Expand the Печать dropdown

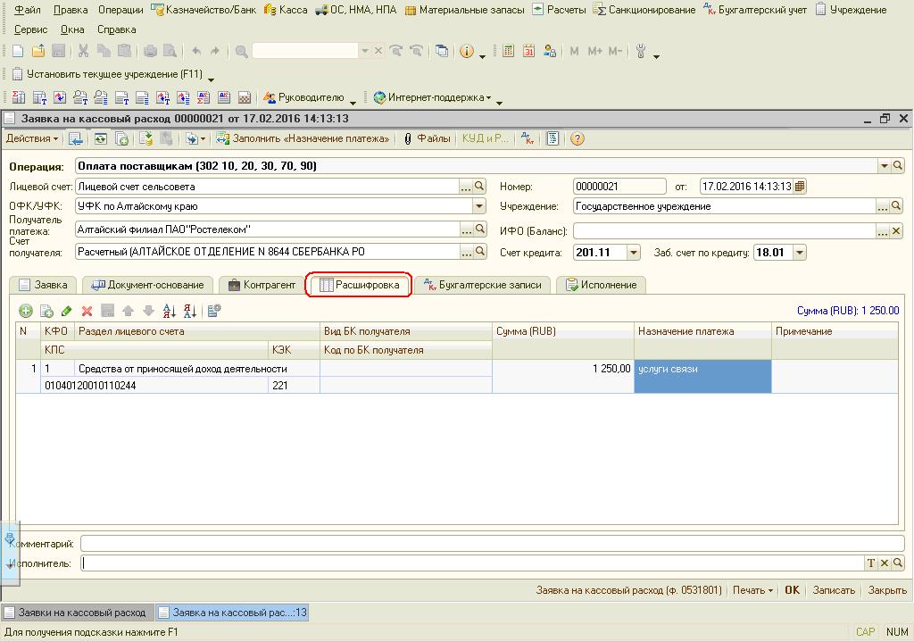pos(752,590)
